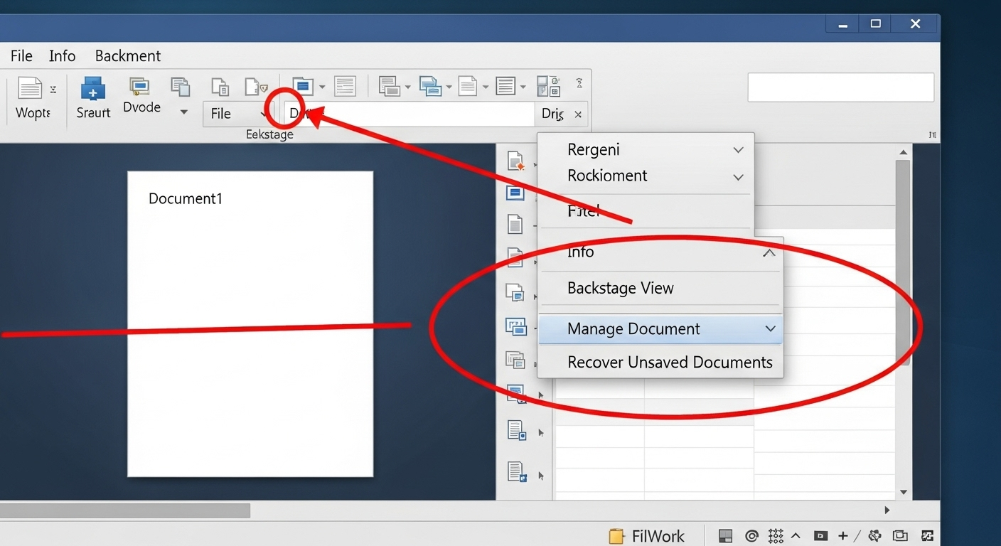This screenshot has width=1001, height=546.
Task: Select Recover Unsaved Documents
Action: [669, 362]
